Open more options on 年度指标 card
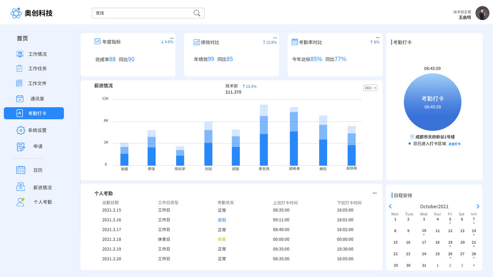493x277 pixels. click(172, 38)
